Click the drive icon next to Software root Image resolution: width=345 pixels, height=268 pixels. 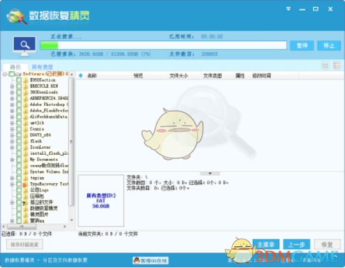[19, 74]
